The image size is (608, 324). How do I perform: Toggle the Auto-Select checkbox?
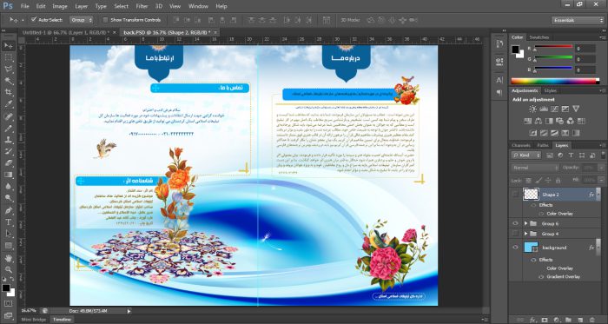(34, 19)
